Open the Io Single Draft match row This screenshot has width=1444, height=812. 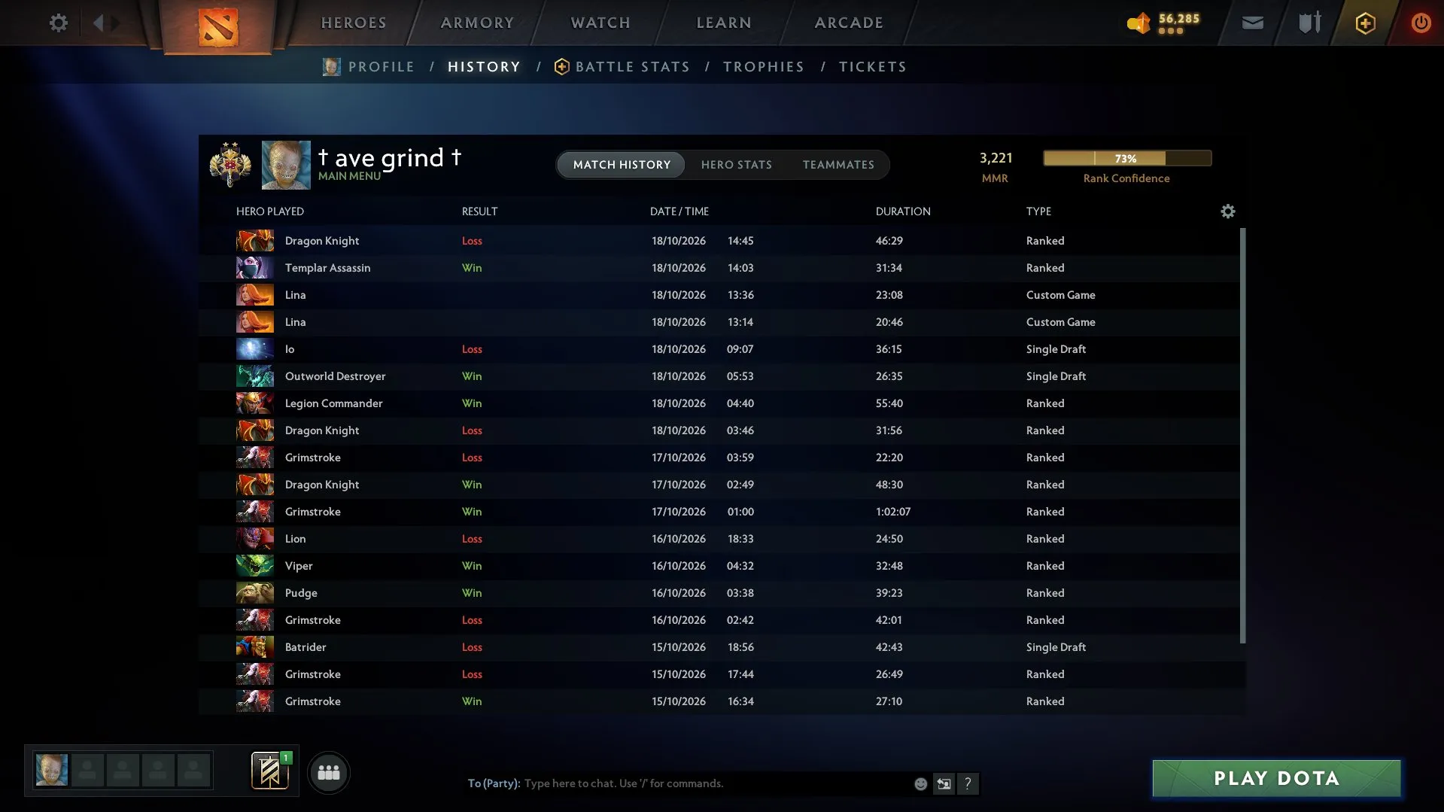(x=719, y=349)
